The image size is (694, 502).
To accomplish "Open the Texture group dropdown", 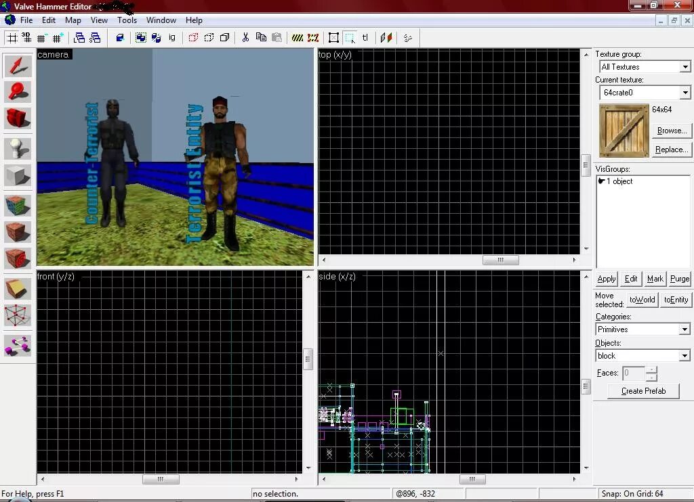I will (x=685, y=67).
